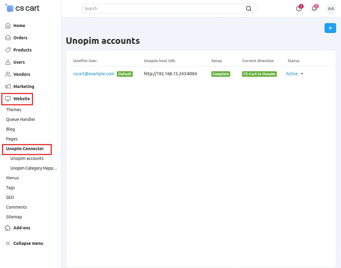Click the CS-Cart to Unopim direction badge
341x268 pixels.
click(259, 74)
